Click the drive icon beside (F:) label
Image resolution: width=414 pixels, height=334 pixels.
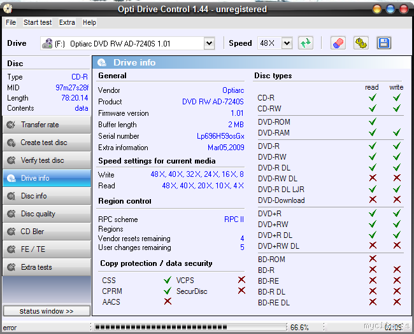pos(47,43)
